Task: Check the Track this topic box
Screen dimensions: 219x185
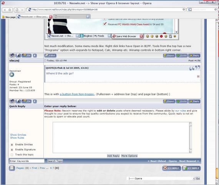Action: pyautogui.click(x=12, y=155)
